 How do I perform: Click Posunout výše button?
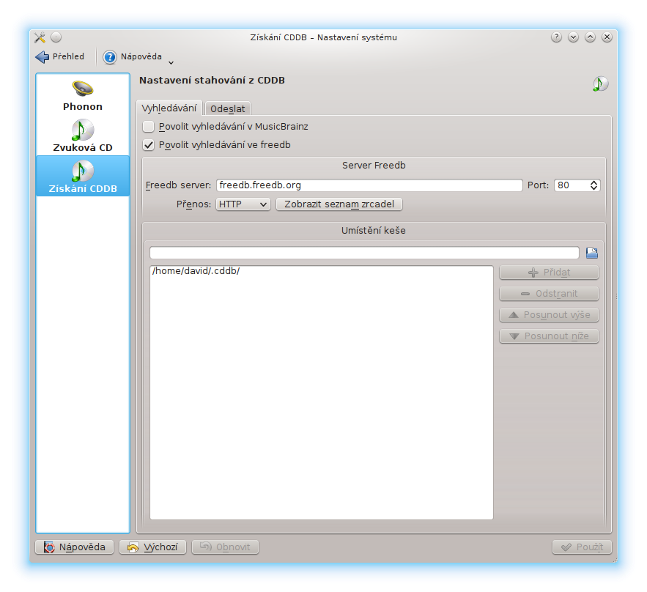click(549, 315)
